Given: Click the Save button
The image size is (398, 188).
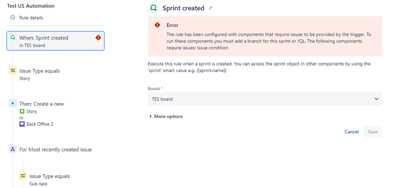Looking at the screenshot, I should [x=373, y=132].
